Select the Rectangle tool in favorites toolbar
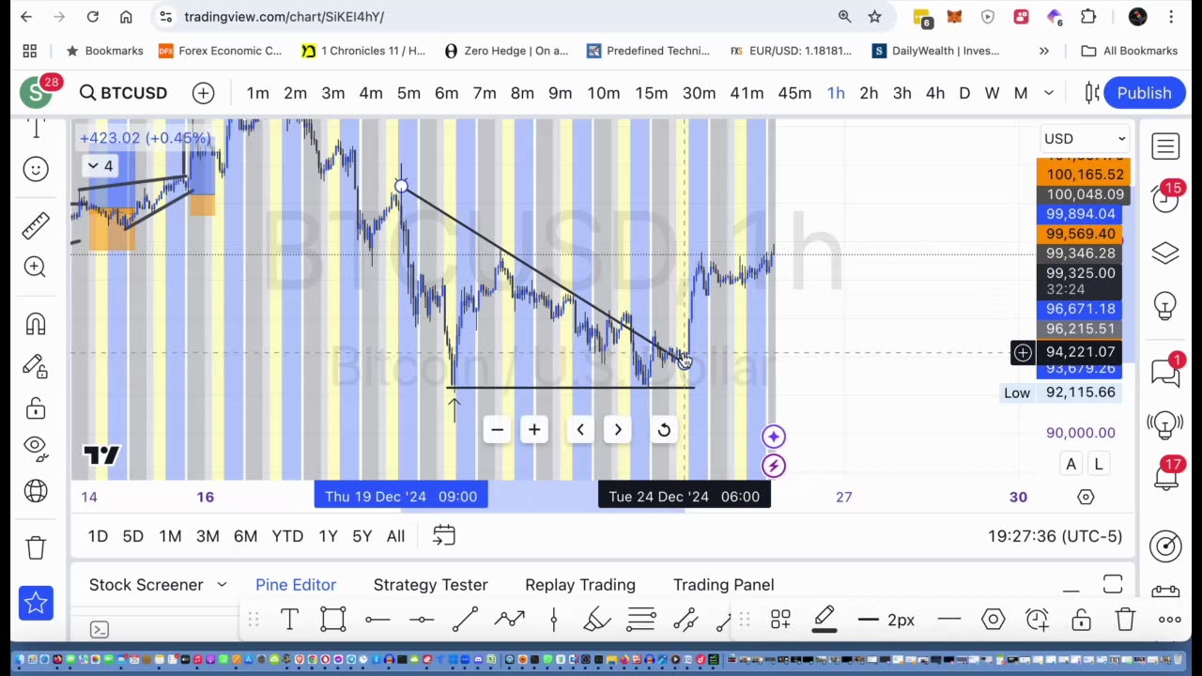This screenshot has height=676, width=1202. (332, 620)
